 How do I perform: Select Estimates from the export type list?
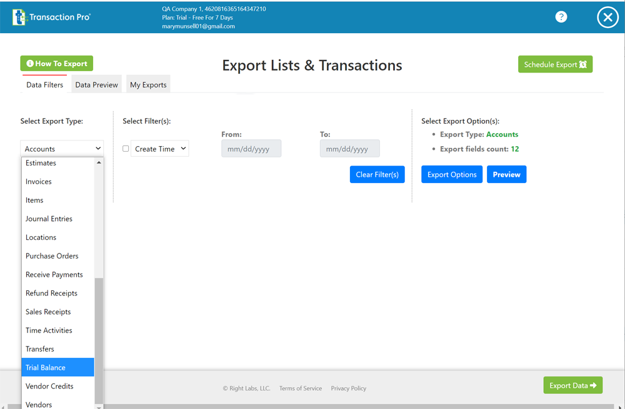click(57, 163)
